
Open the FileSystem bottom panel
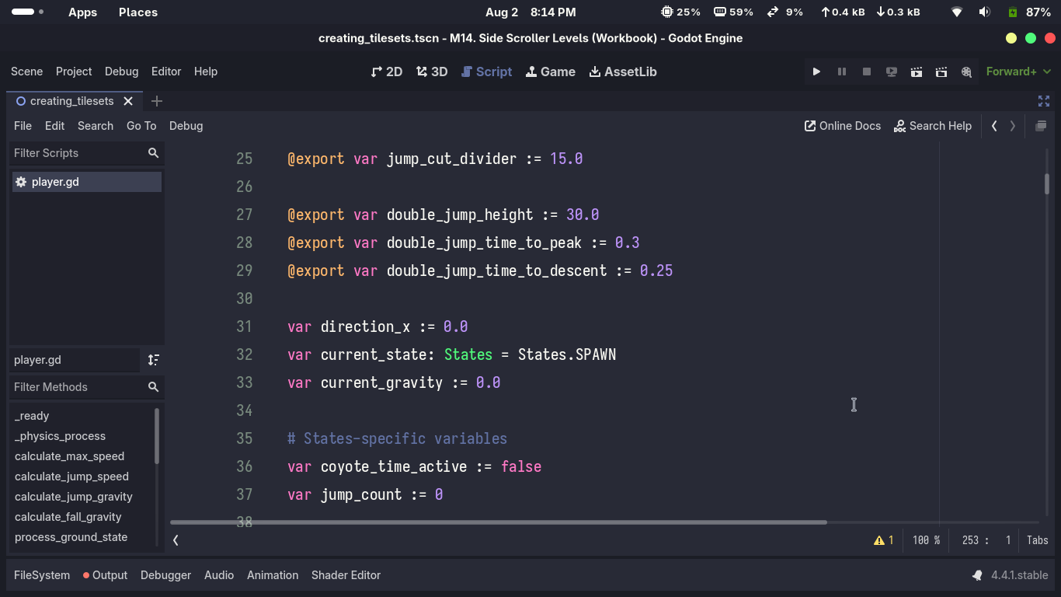pyautogui.click(x=42, y=575)
